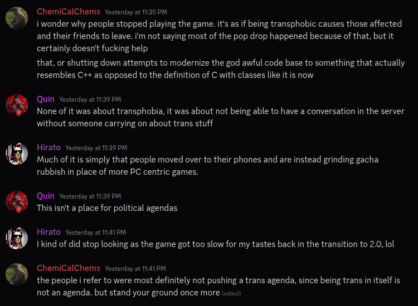Screen dimensions: 418x306
Task: Open the ChemiCalChems username at 11:41 PM
Action: pos(69,268)
